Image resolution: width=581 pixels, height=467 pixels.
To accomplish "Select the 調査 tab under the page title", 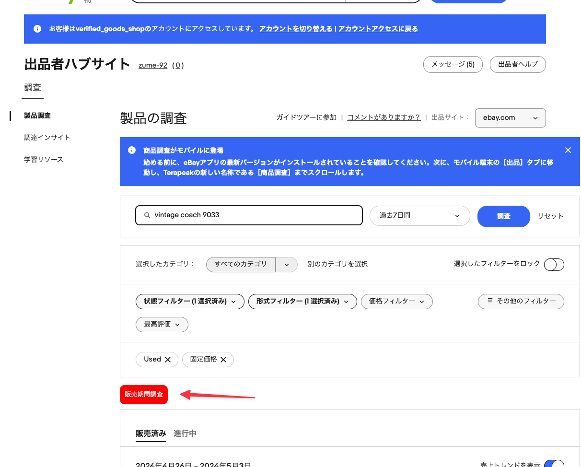I will coord(33,88).
